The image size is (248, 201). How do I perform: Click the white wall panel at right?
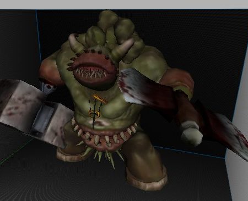click(x=239, y=110)
